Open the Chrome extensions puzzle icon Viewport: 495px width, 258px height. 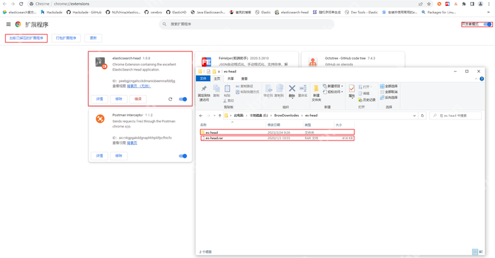point(464,4)
